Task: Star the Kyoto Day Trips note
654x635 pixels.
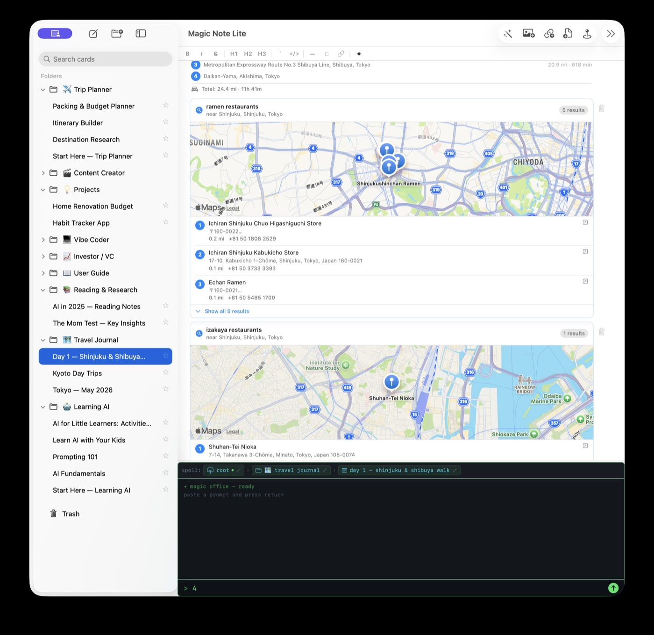Action: (165, 373)
